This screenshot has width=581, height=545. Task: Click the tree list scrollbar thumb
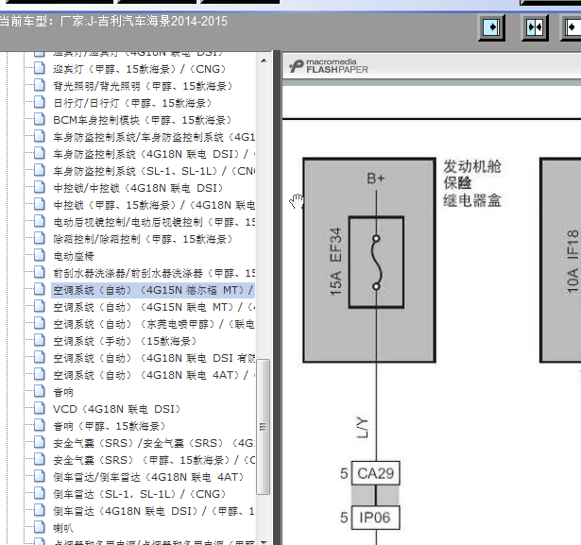point(264,426)
